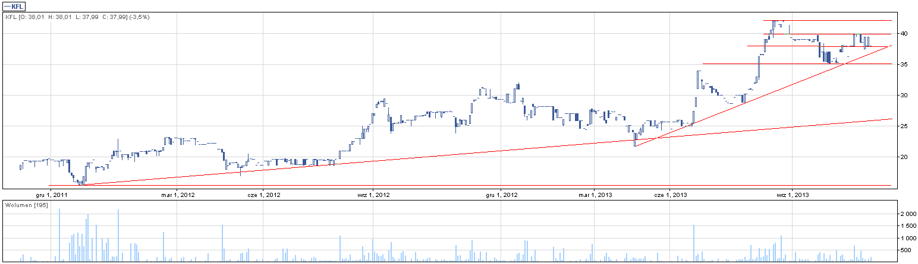Click the black horizontal line at price 35
Screen dimensions: 918x264
click(797, 63)
